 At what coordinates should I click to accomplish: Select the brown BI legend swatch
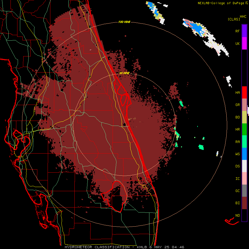point(244,203)
